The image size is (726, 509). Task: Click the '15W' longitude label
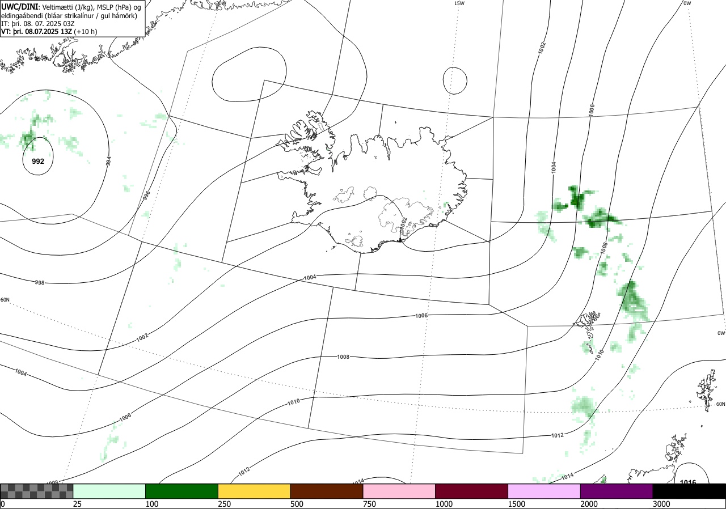(459, 3)
